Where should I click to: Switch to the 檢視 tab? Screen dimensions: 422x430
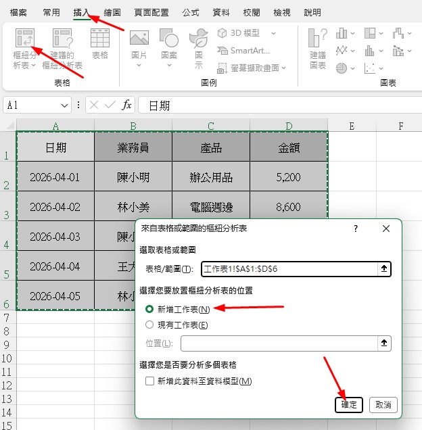[282, 12]
